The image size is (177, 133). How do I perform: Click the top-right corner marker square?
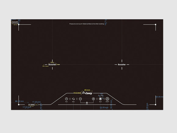coord(156,24)
